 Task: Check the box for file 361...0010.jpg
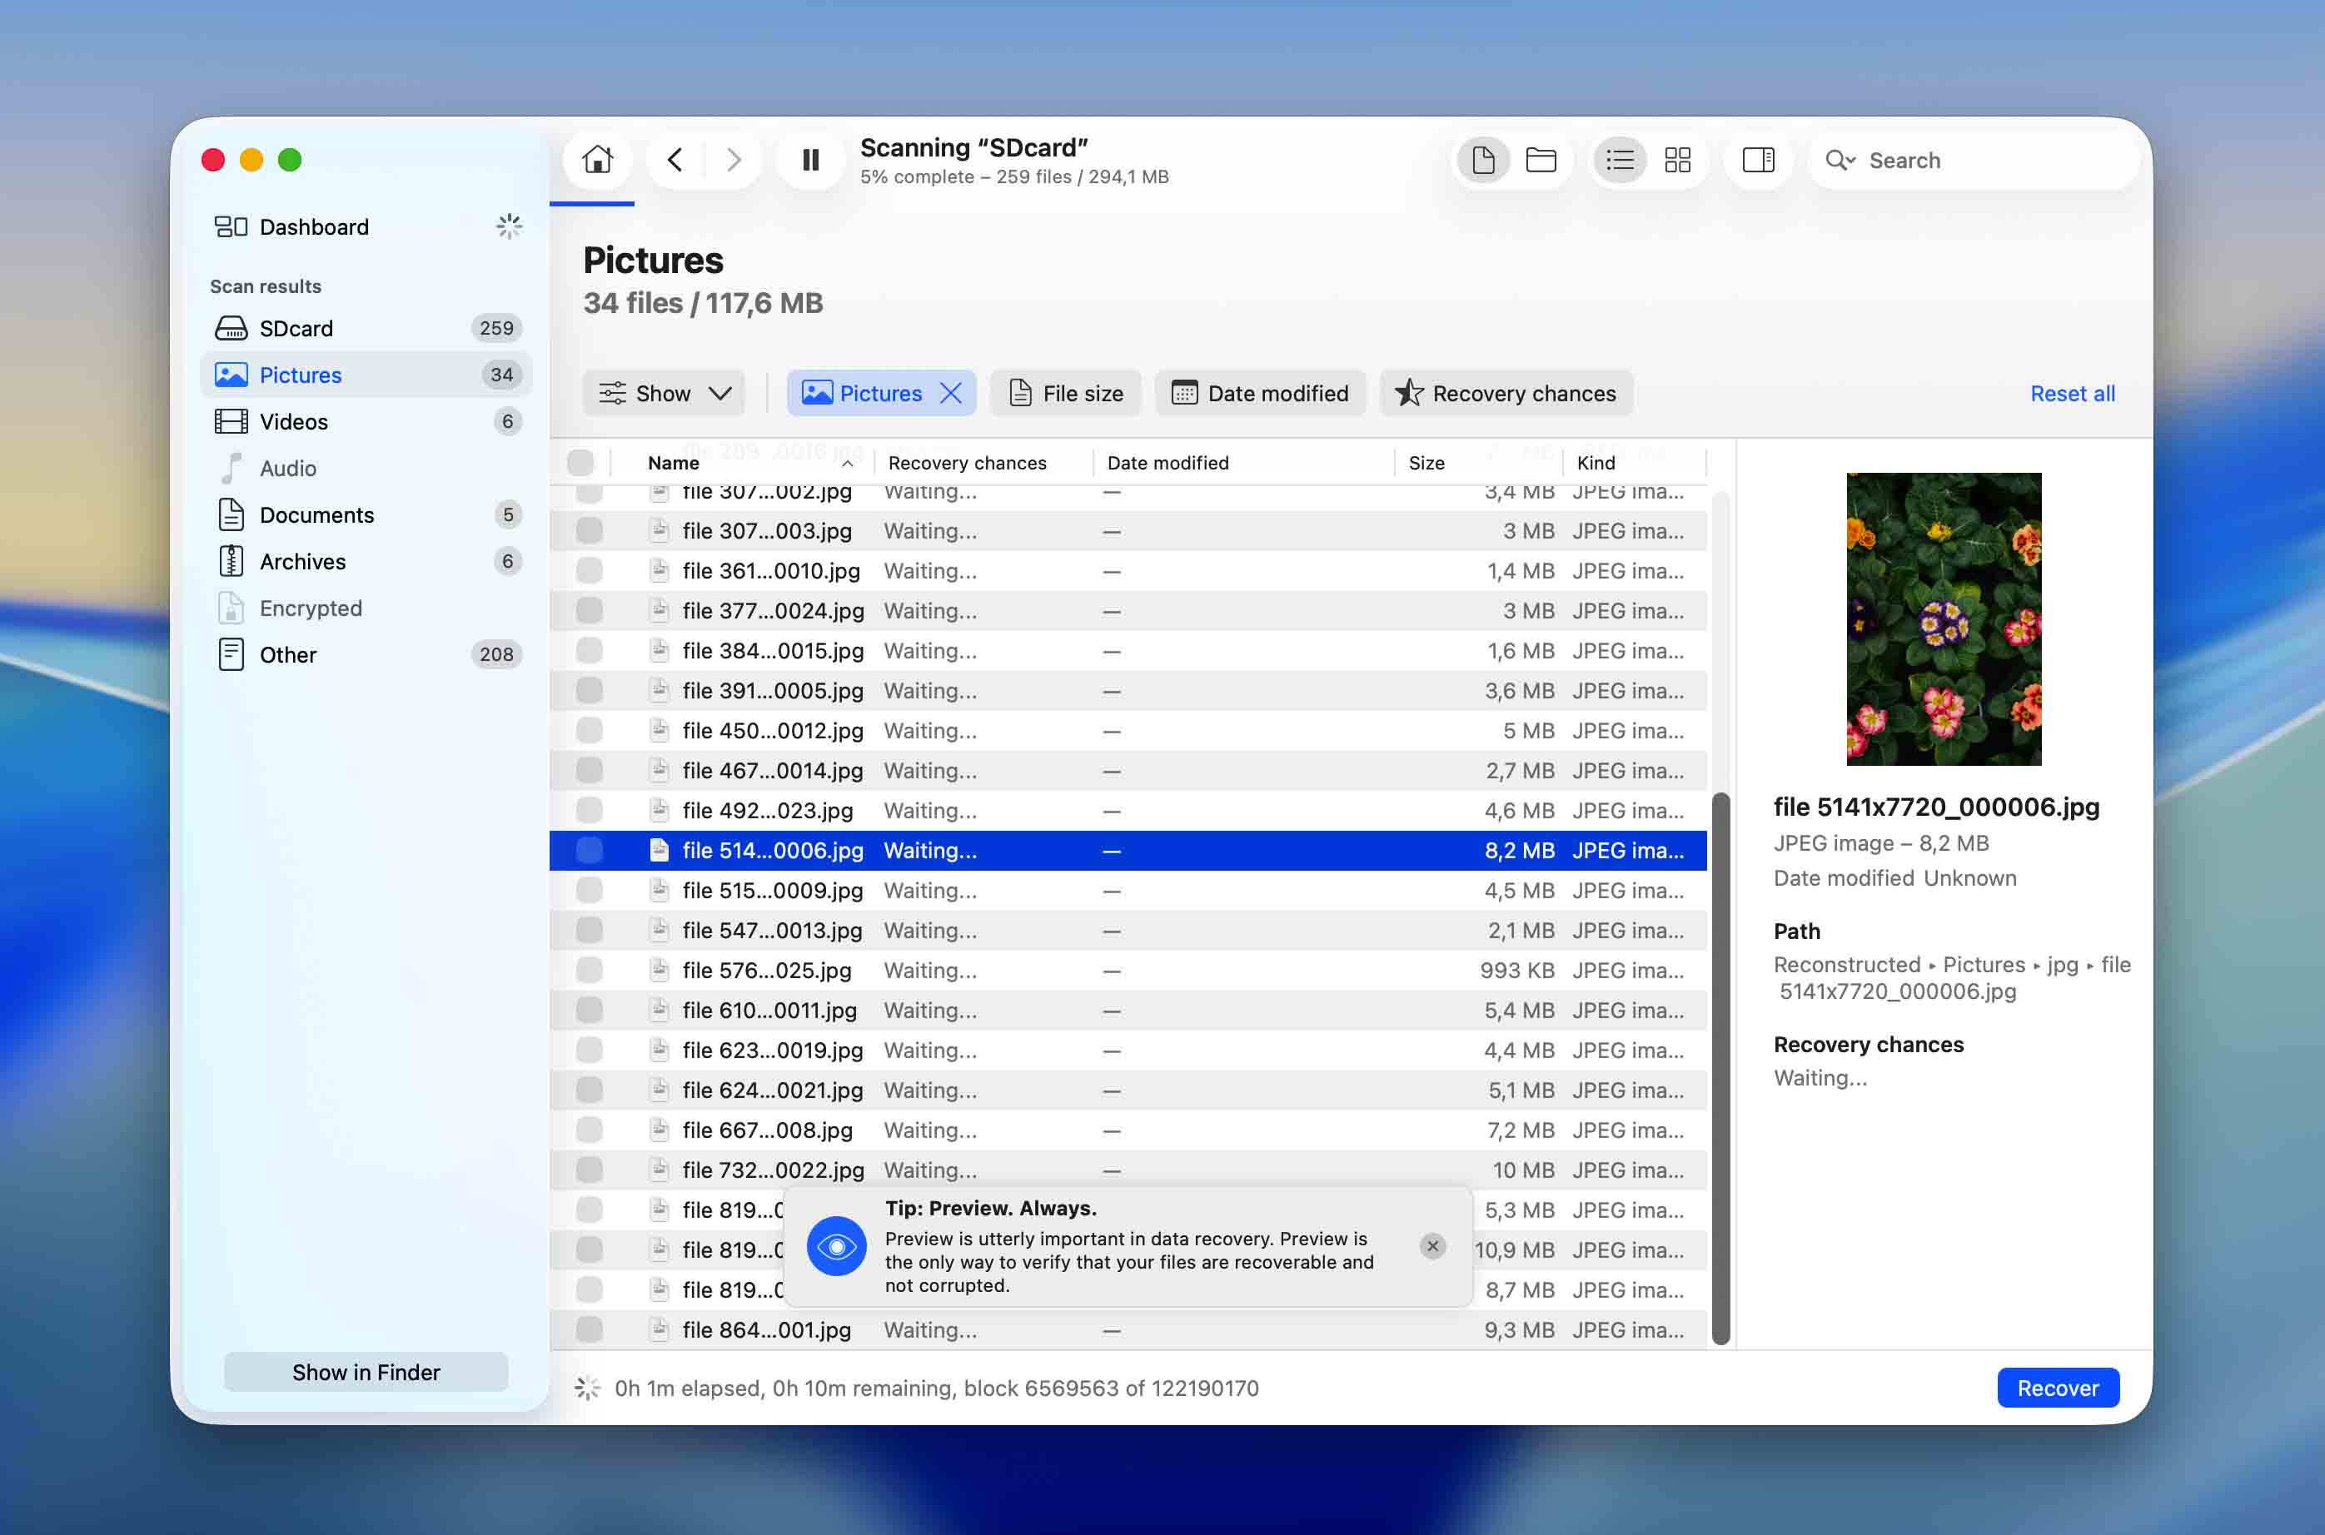(x=589, y=571)
